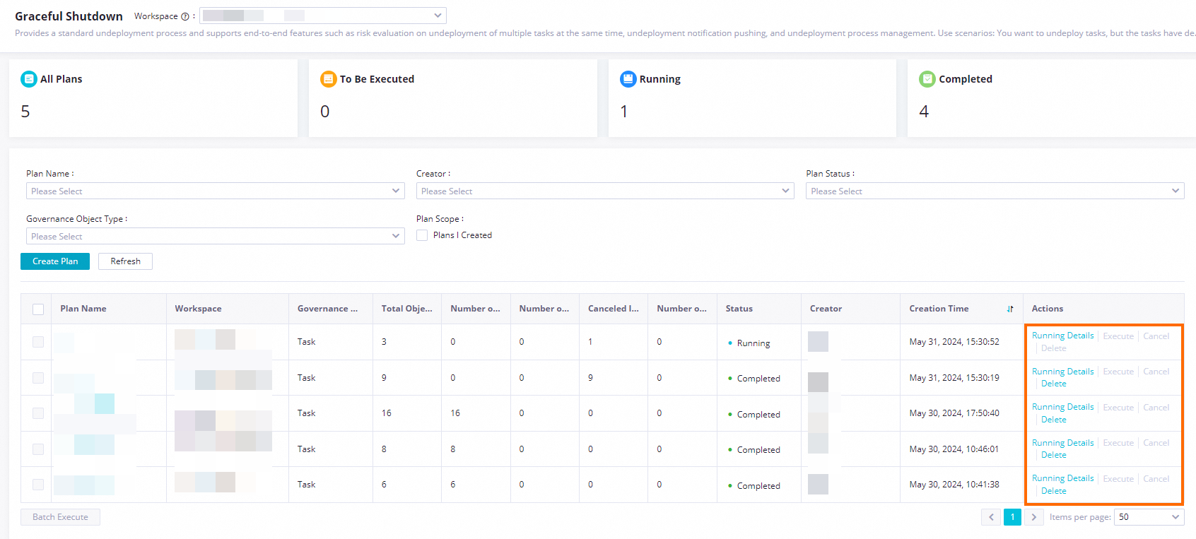Click the Status column header
This screenshot has width=1196, height=539.
(x=739, y=309)
